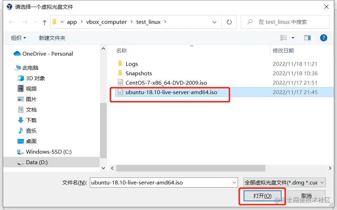Click the VirtualBox title bar icon
337x210 pixels.
click(x=9, y=7)
